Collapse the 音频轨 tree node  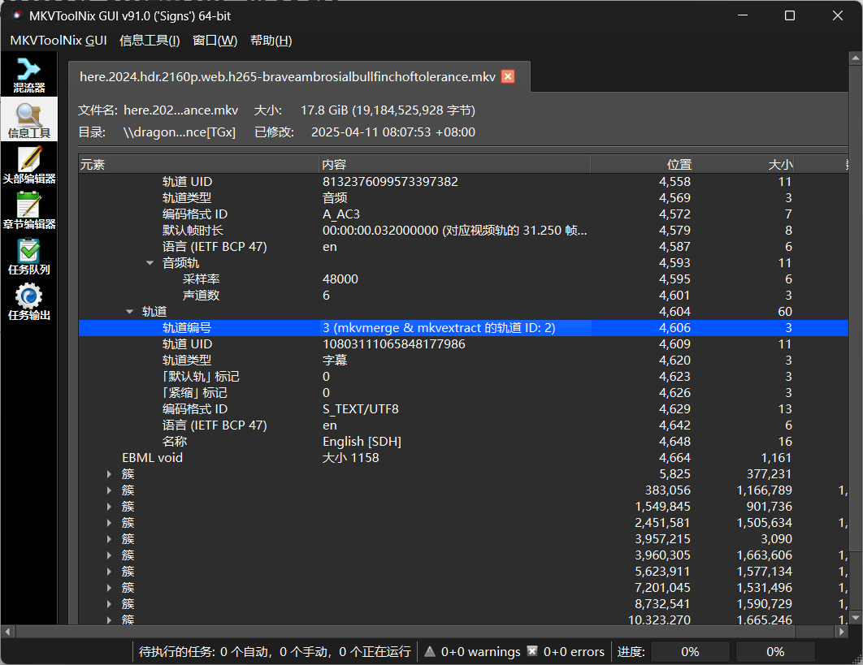[x=150, y=263]
